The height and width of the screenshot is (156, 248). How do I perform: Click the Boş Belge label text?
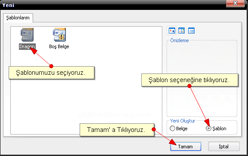[59, 46]
